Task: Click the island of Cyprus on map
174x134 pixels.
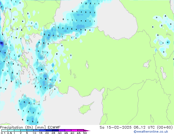Action: (85, 108)
